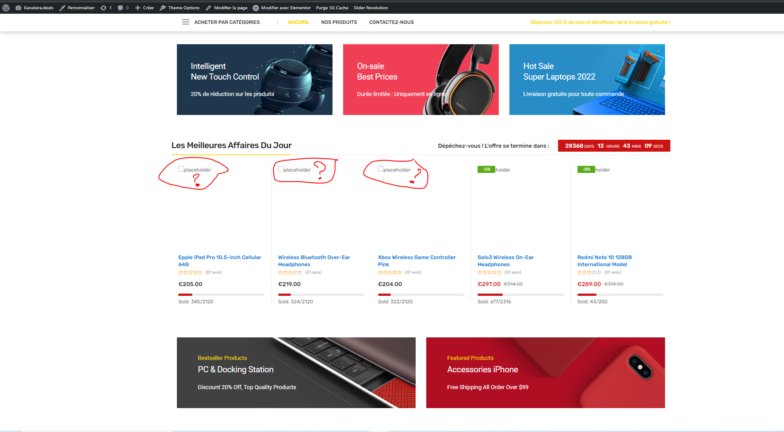The height and width of the screenshot is (432, 784).
Task: Click the countdown timer box
Action: tap(614, 145)
